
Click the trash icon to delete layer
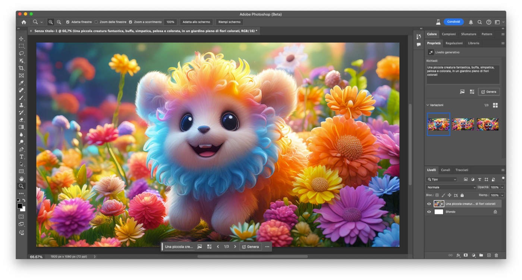point(496,255)
